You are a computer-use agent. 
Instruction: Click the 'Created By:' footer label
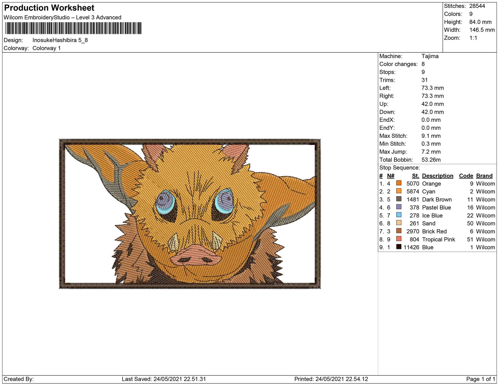[19, 379]
